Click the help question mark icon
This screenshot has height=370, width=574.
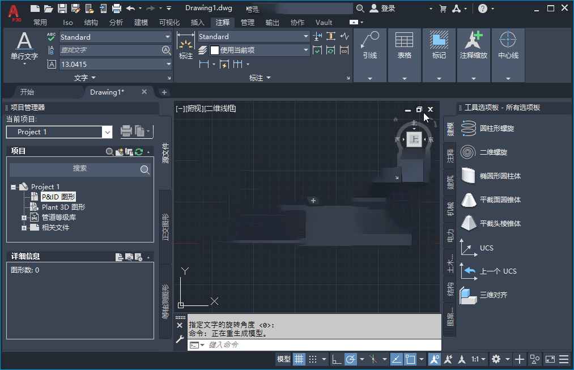point(482,8)
